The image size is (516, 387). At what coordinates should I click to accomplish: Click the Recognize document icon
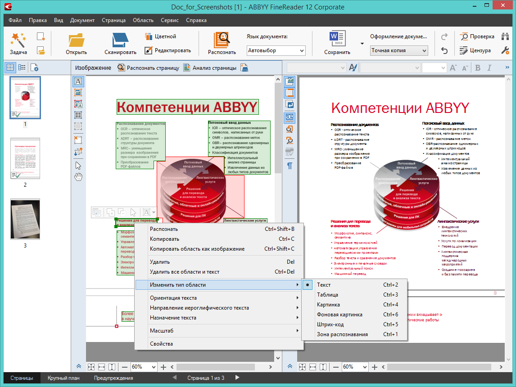coord(222,40)
